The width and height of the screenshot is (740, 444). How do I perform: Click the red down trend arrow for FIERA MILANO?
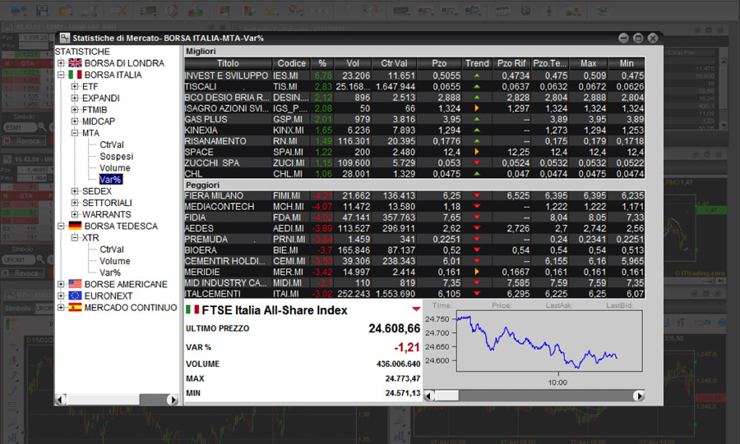477,195
